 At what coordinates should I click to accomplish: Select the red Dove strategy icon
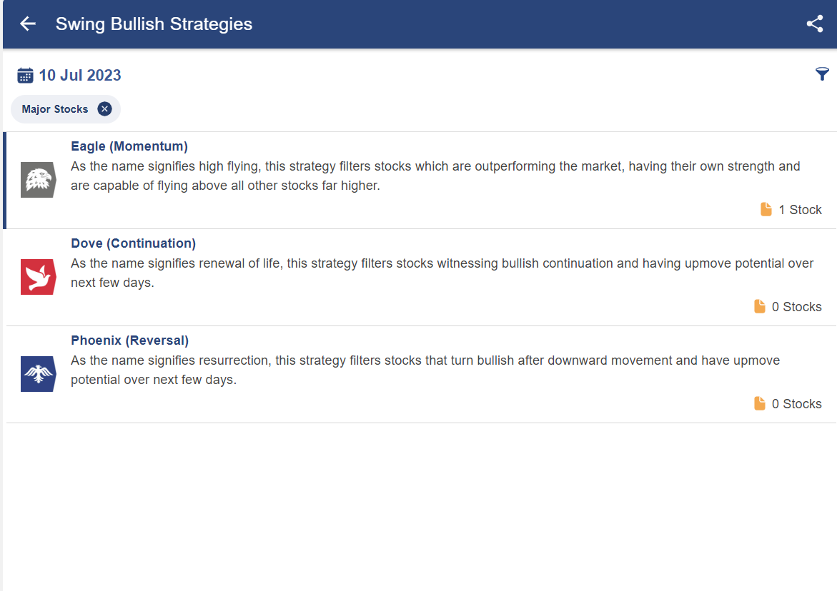pyautogui.click(x=39, y=276)
